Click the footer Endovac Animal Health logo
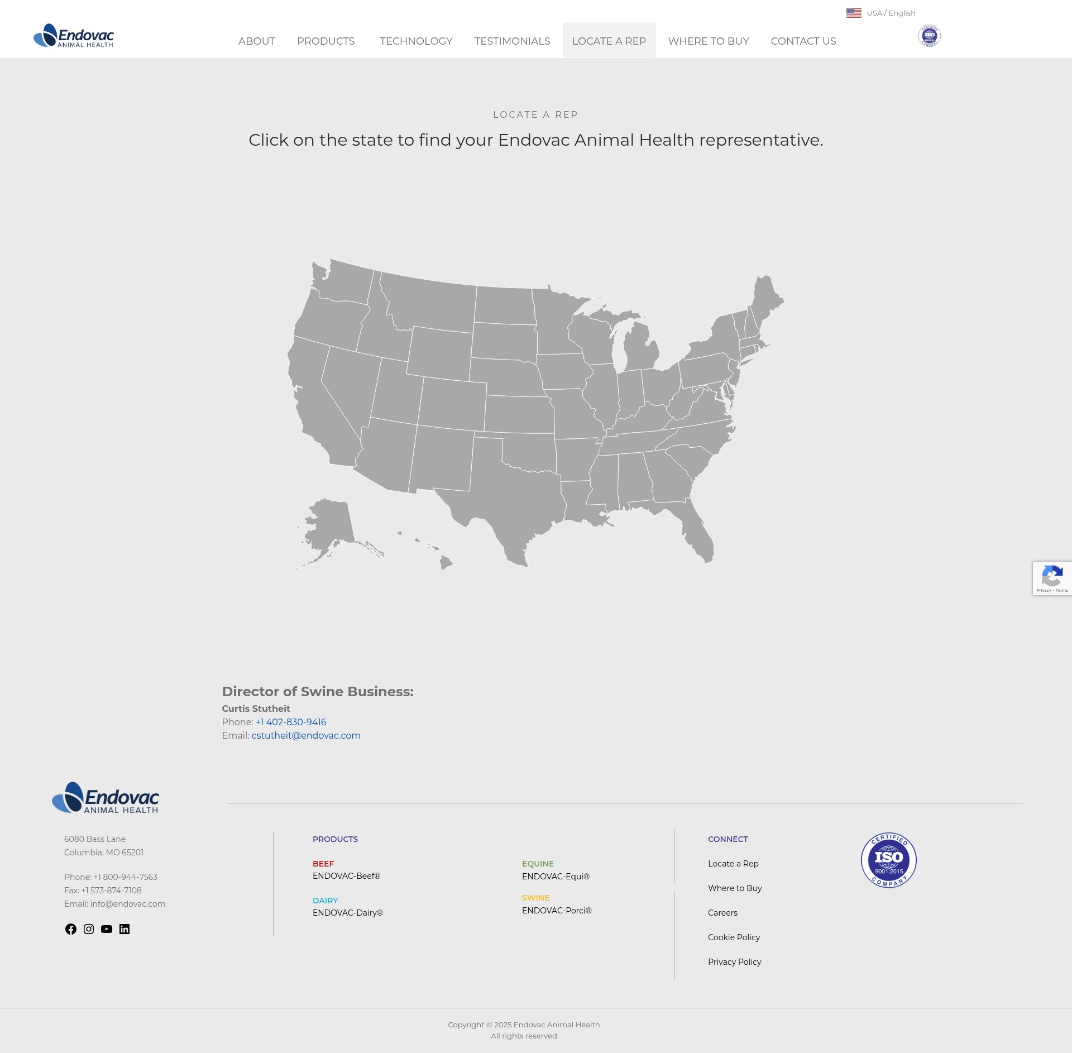The height and width of the screenshot is (1053, 1072). (105, 798)
